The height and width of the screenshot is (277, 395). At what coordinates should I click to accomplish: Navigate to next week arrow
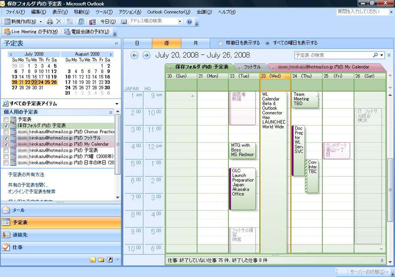[146, 55]
